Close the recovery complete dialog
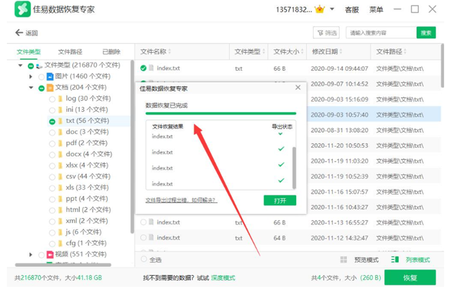The height and width of the screenshot is (301, 453). pos(298,88)
